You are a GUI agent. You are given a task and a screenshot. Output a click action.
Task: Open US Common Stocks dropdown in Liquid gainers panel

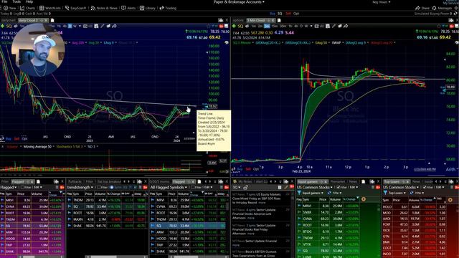click(x=315, y=187)
